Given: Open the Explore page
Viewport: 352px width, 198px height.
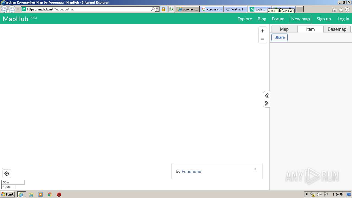Looking at the screenshot, I should click(x=245, y=19).
